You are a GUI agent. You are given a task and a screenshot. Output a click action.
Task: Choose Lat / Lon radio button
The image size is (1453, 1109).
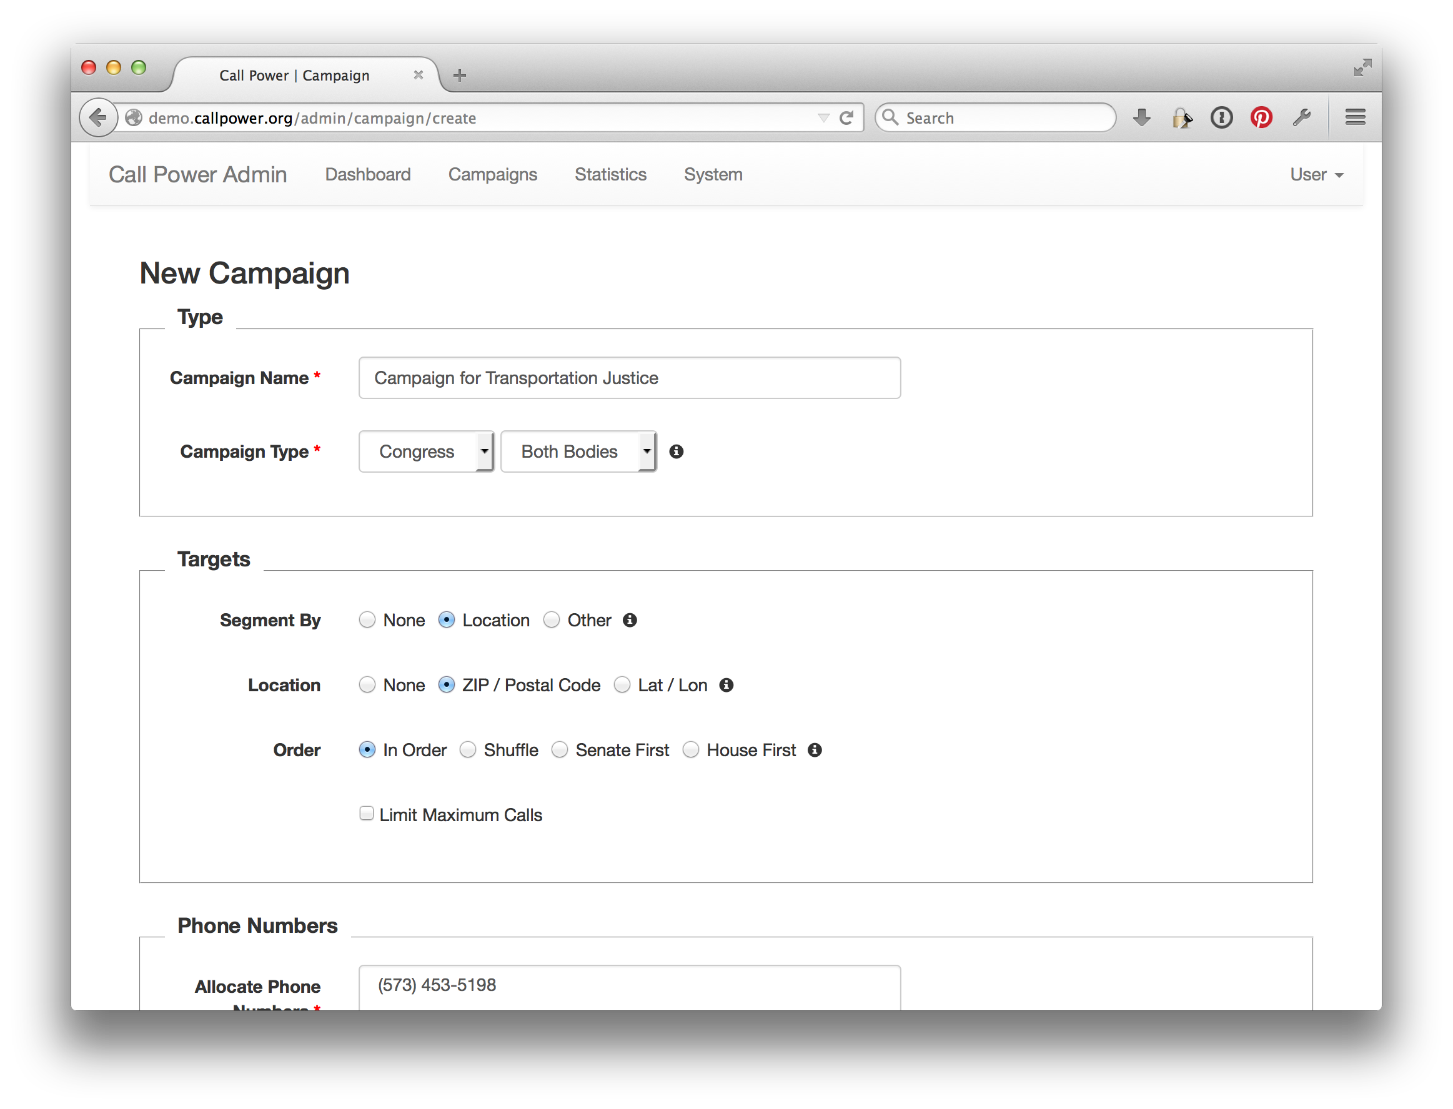click(622, 684)
